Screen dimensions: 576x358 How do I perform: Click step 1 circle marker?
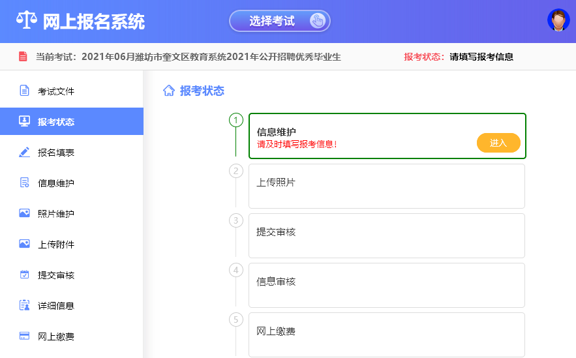coord(235,120)
